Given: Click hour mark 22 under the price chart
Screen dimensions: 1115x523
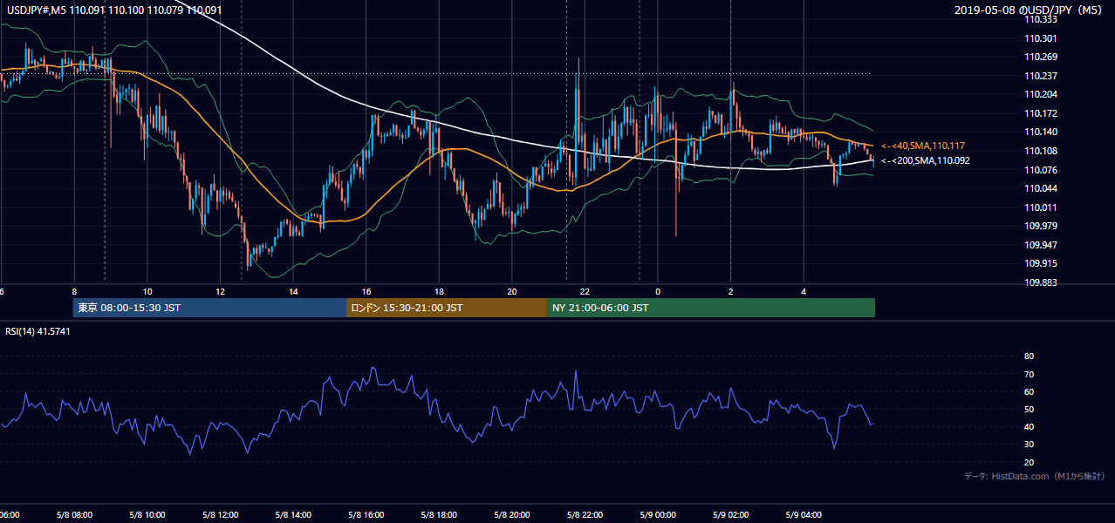Looking at the screenshot, I should [x=585, y=291].
